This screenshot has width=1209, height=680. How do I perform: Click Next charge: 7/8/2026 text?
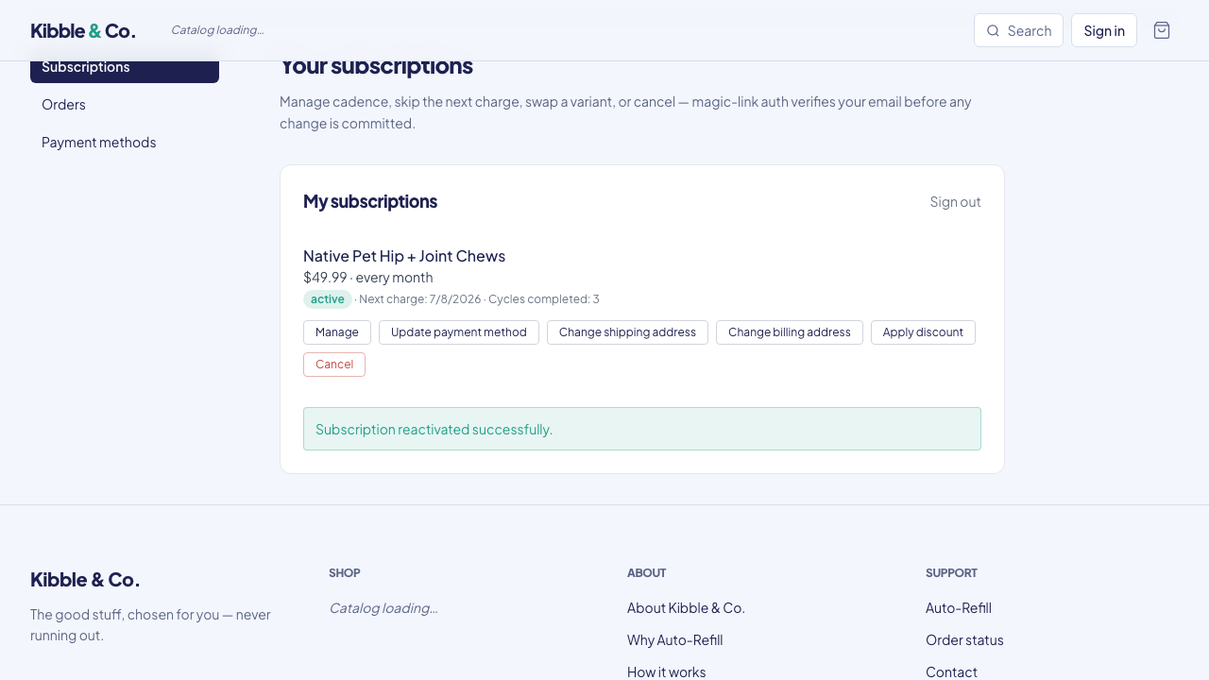[x=420, y=299]
